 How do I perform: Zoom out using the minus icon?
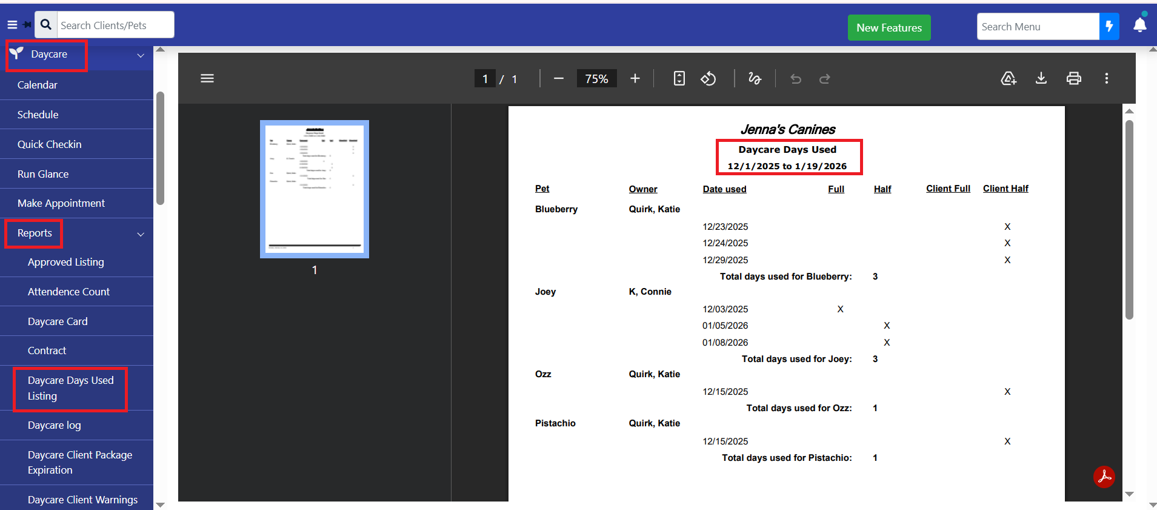tap(559, 79)
